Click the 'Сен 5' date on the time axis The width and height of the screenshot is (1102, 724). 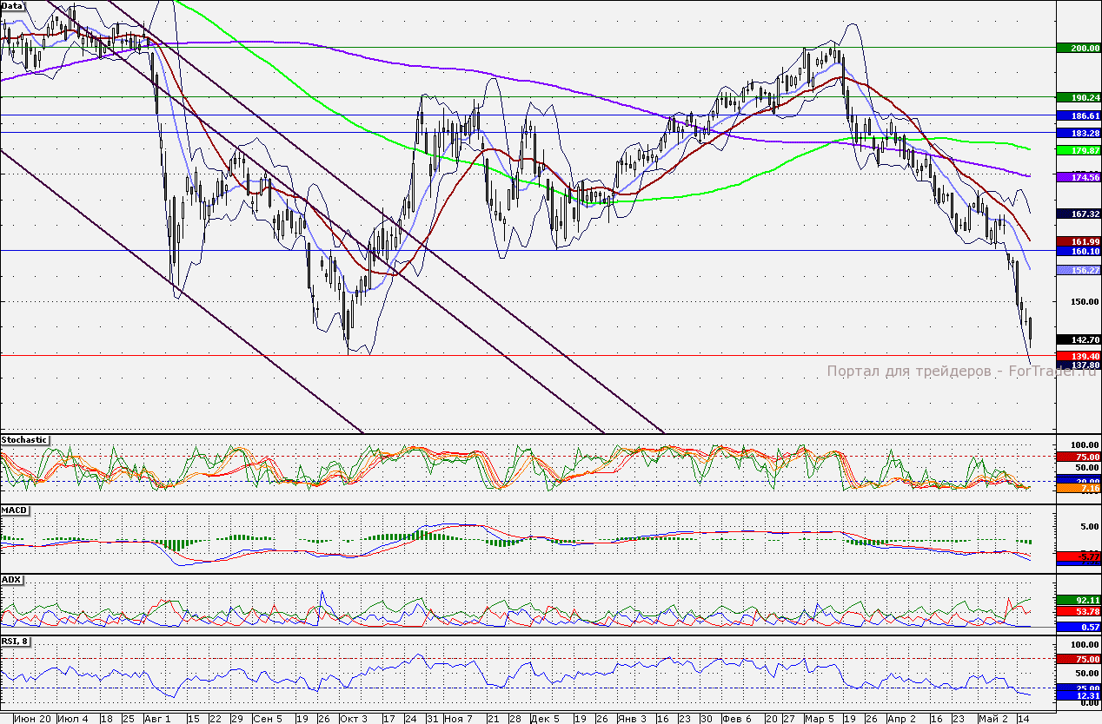click(267, 719)
